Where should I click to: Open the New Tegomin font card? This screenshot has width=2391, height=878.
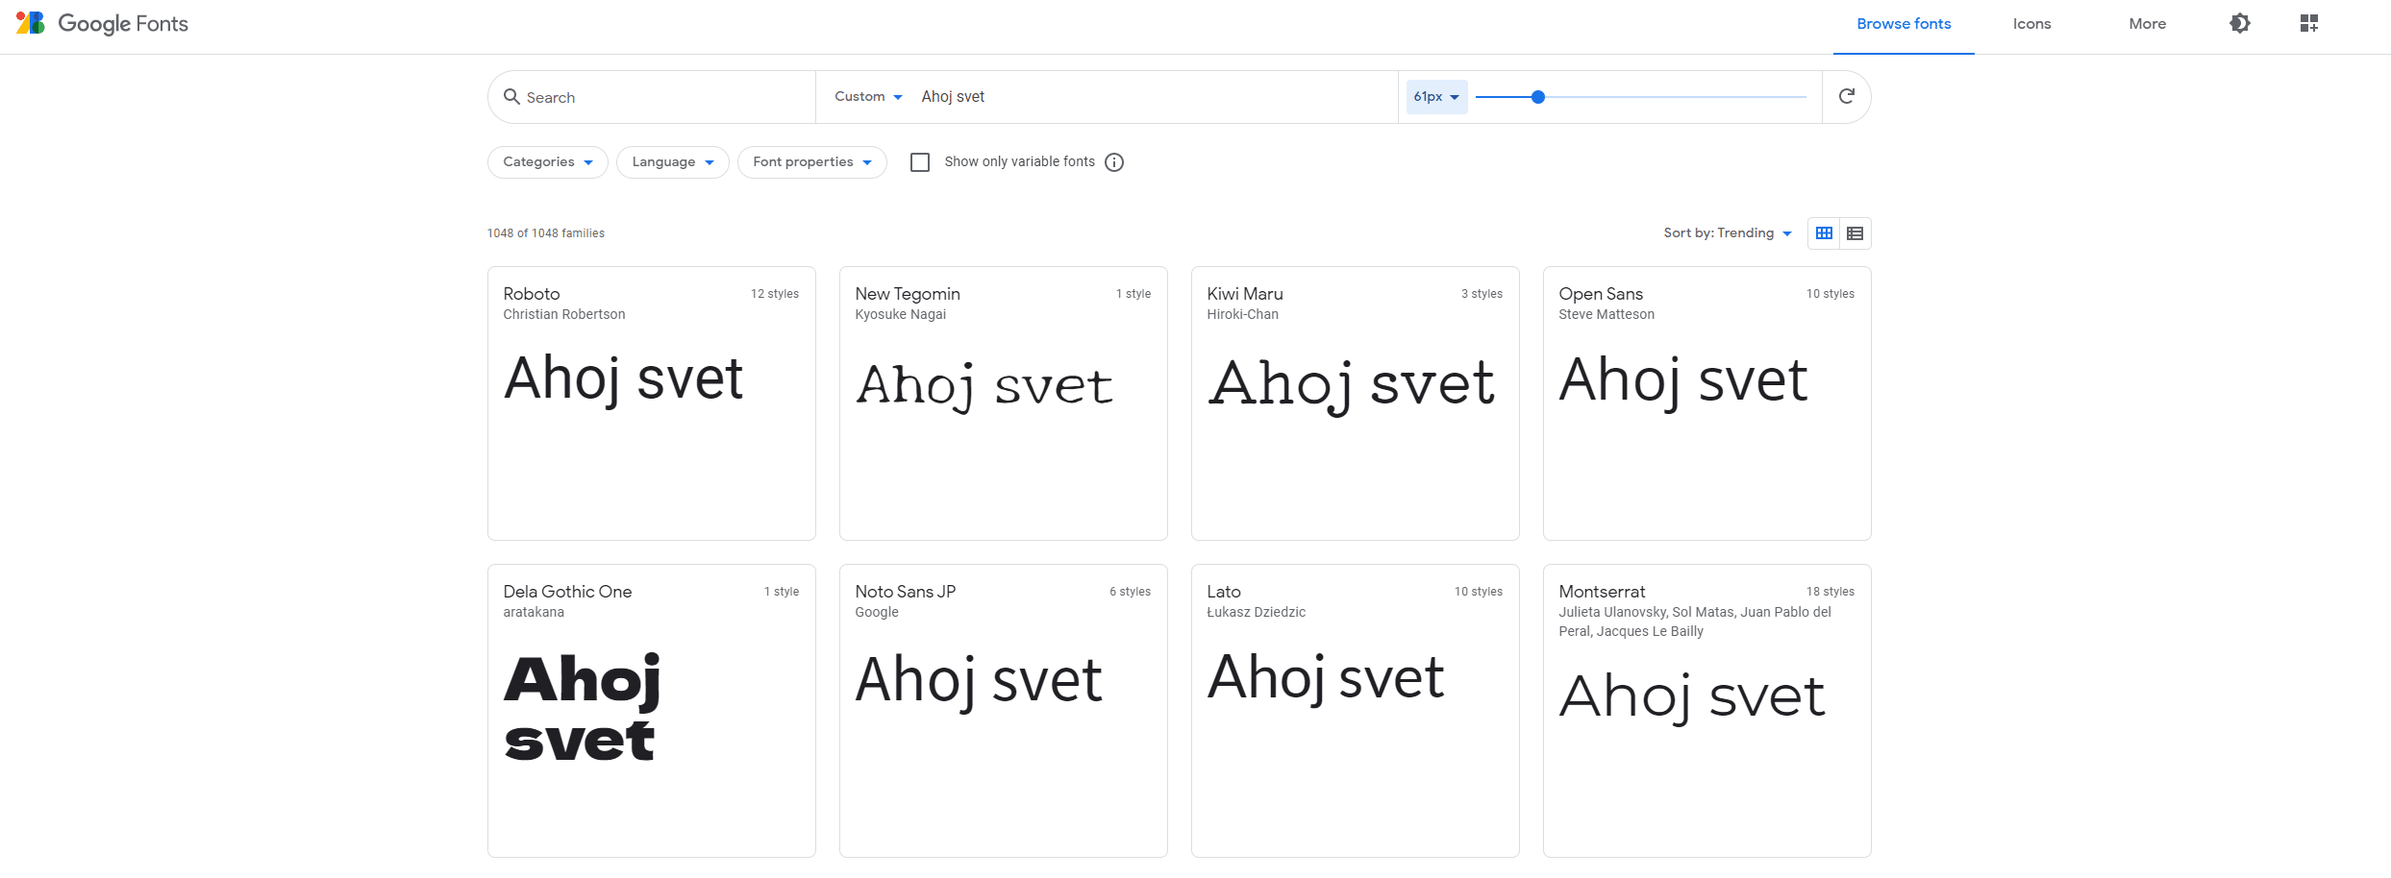tap(1004, 403)
